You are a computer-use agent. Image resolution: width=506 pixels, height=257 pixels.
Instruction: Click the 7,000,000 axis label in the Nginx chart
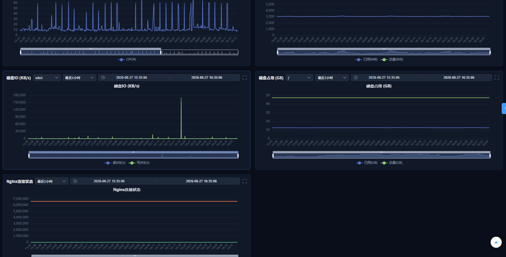point(21,199)
